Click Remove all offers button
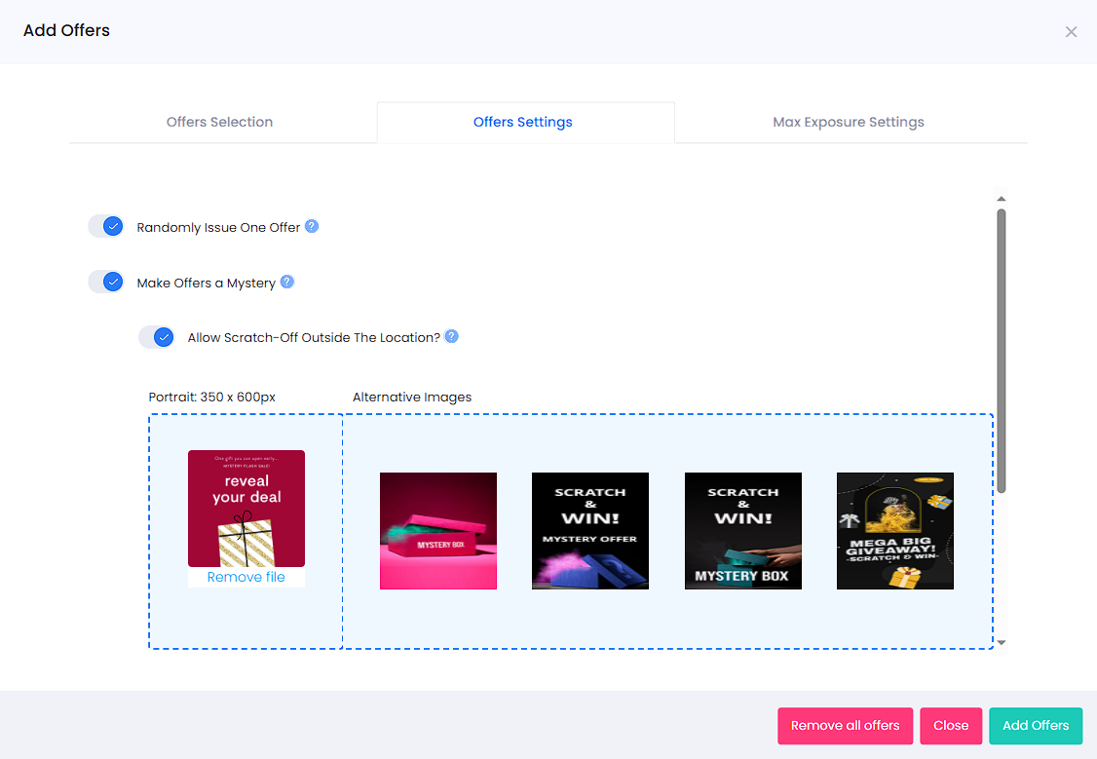The width and height of the screenshot is (1097, 759). [845, 726]
